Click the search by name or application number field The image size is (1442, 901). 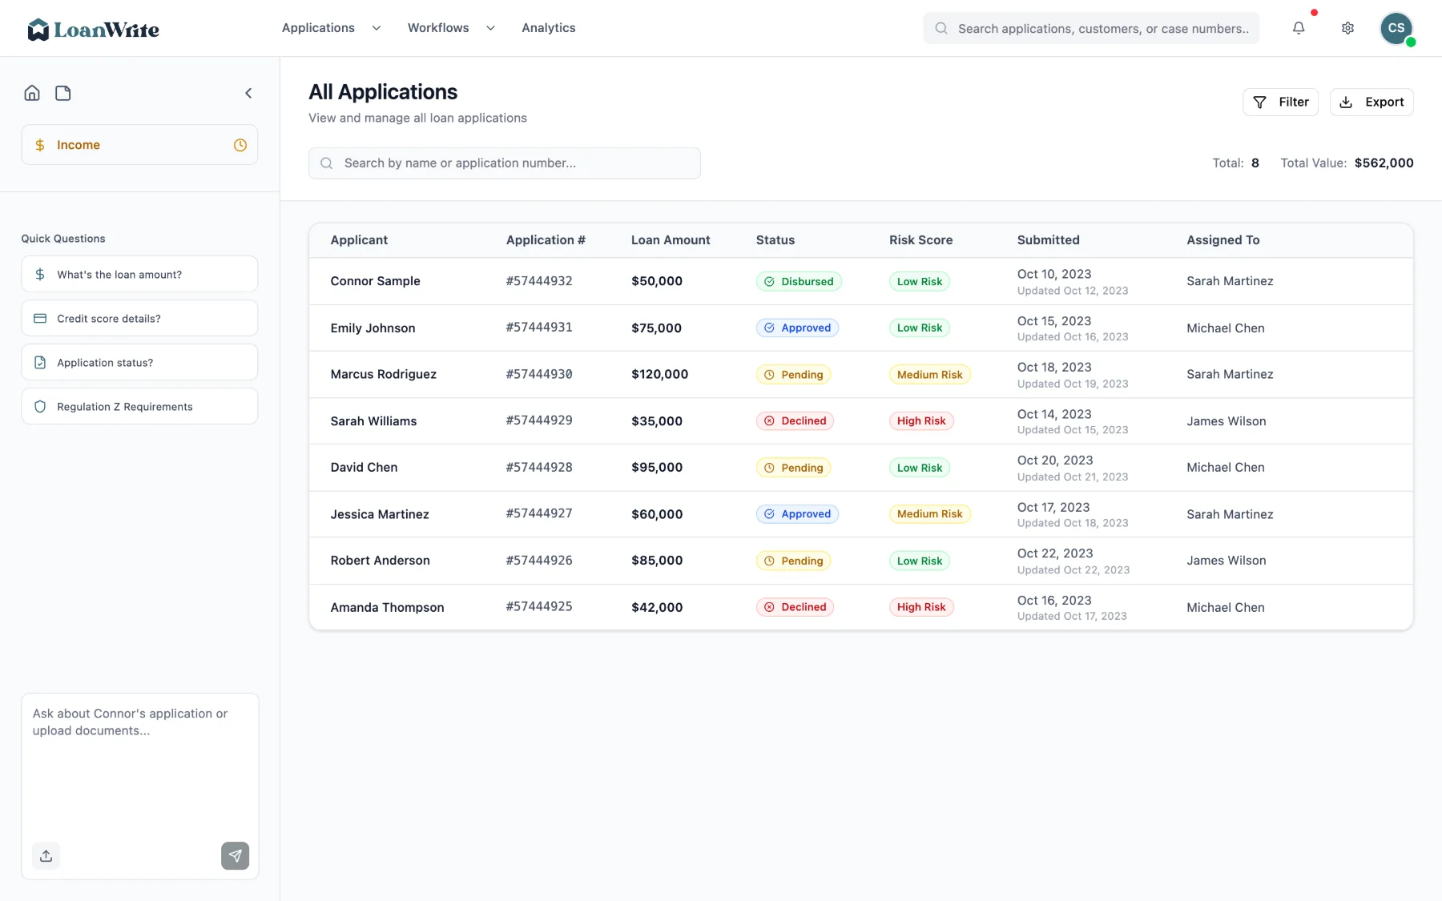pyautogui.click(x=505, y=163)
